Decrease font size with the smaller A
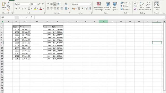 pyautogui.click(x=43, y=4)
